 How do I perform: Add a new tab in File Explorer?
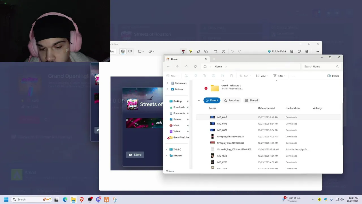pos(214,59)
